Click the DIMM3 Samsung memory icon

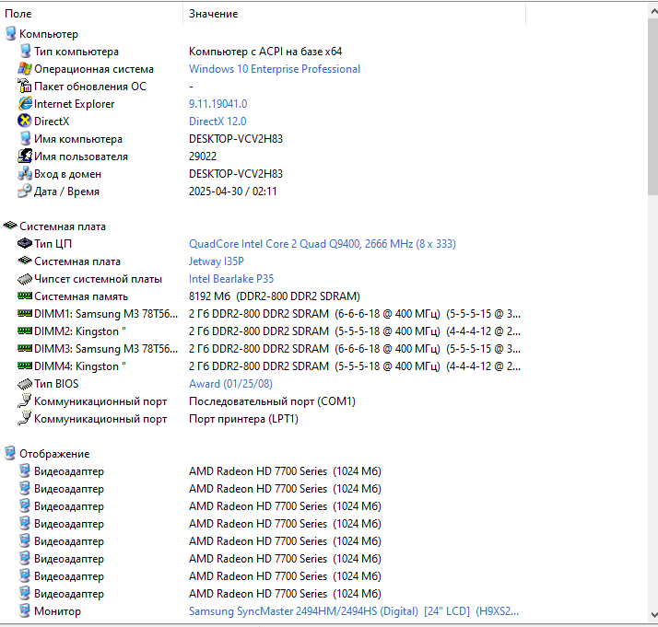click(x=25, y=348)
